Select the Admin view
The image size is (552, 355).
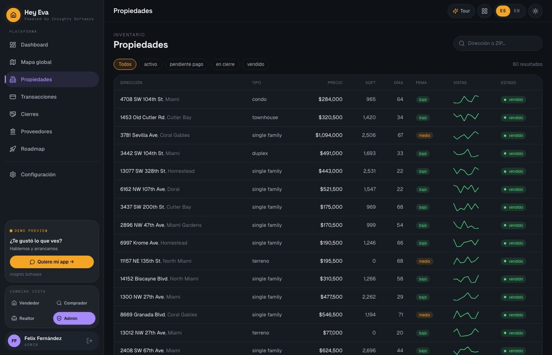point(74,319)
